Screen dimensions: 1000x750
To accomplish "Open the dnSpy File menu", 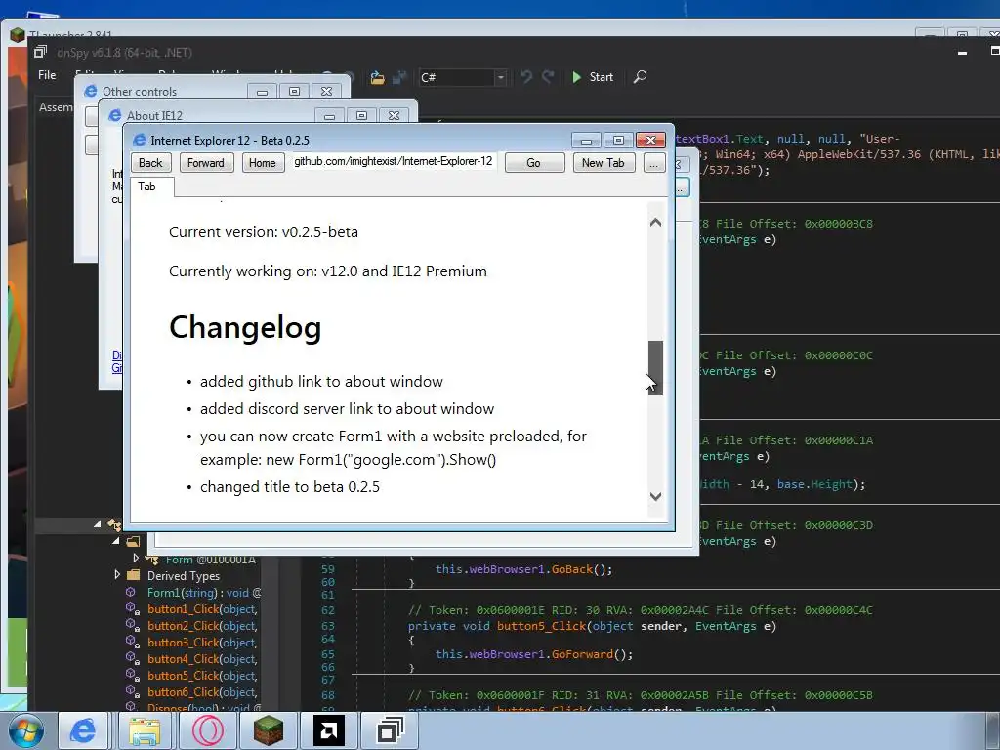I will pos(47,75).
